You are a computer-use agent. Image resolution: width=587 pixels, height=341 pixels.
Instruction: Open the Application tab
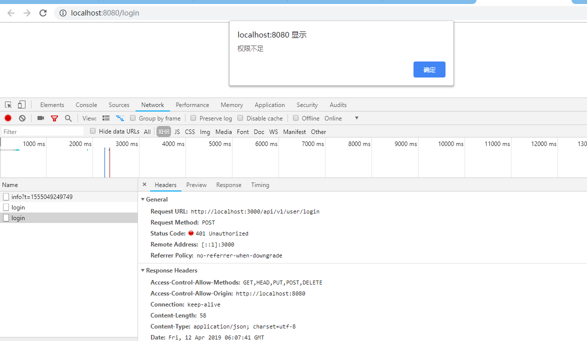coord(269,105)
